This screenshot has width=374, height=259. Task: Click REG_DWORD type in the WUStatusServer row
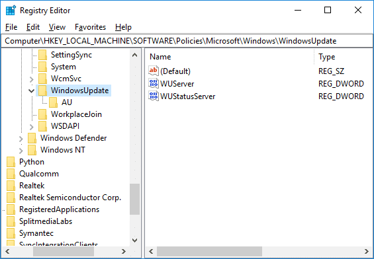pos(341,96)
